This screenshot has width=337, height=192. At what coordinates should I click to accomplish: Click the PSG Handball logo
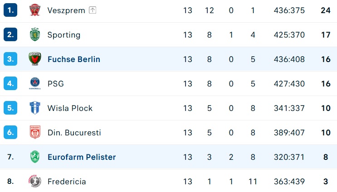click(x=35, y=83)
